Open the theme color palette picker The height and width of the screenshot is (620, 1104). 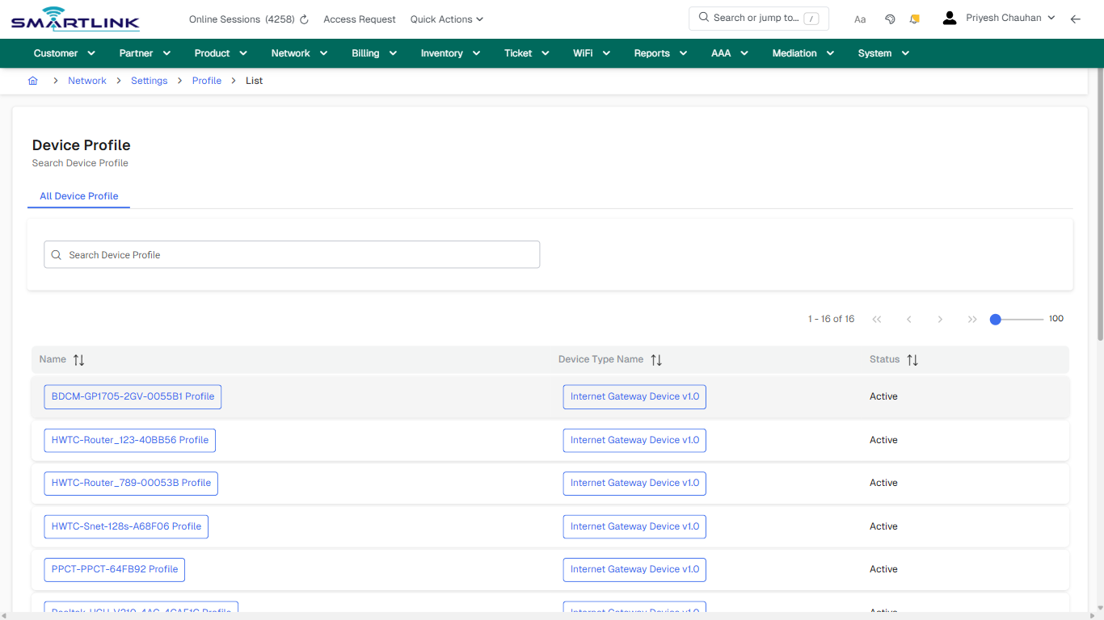889,19
